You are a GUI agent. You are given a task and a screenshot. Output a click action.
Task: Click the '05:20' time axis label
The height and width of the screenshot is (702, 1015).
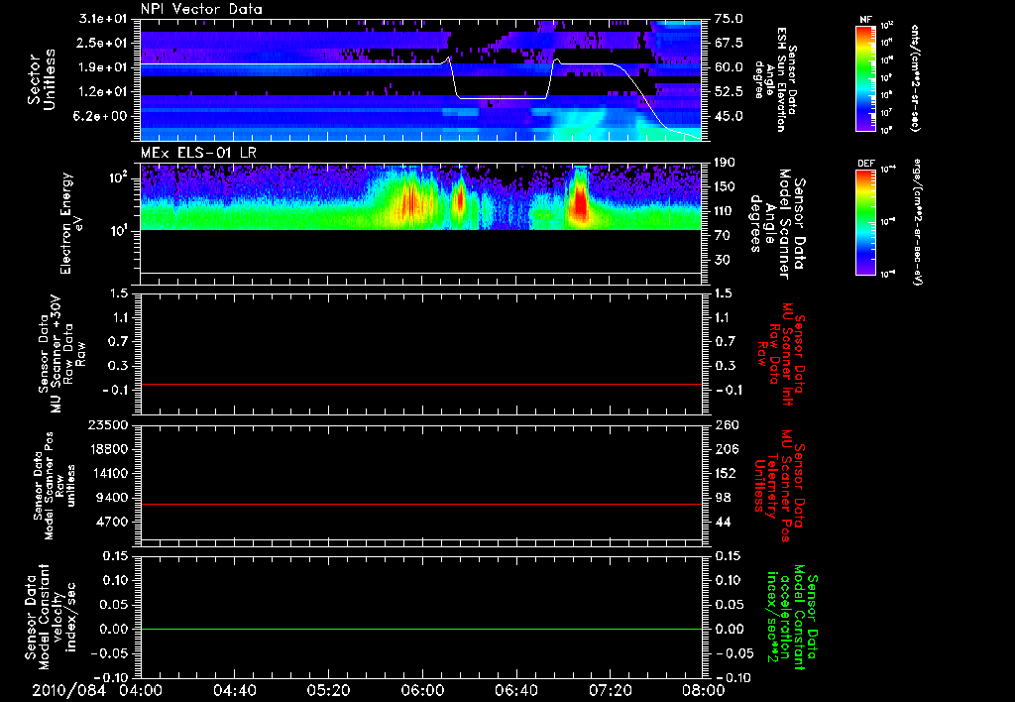328,690
